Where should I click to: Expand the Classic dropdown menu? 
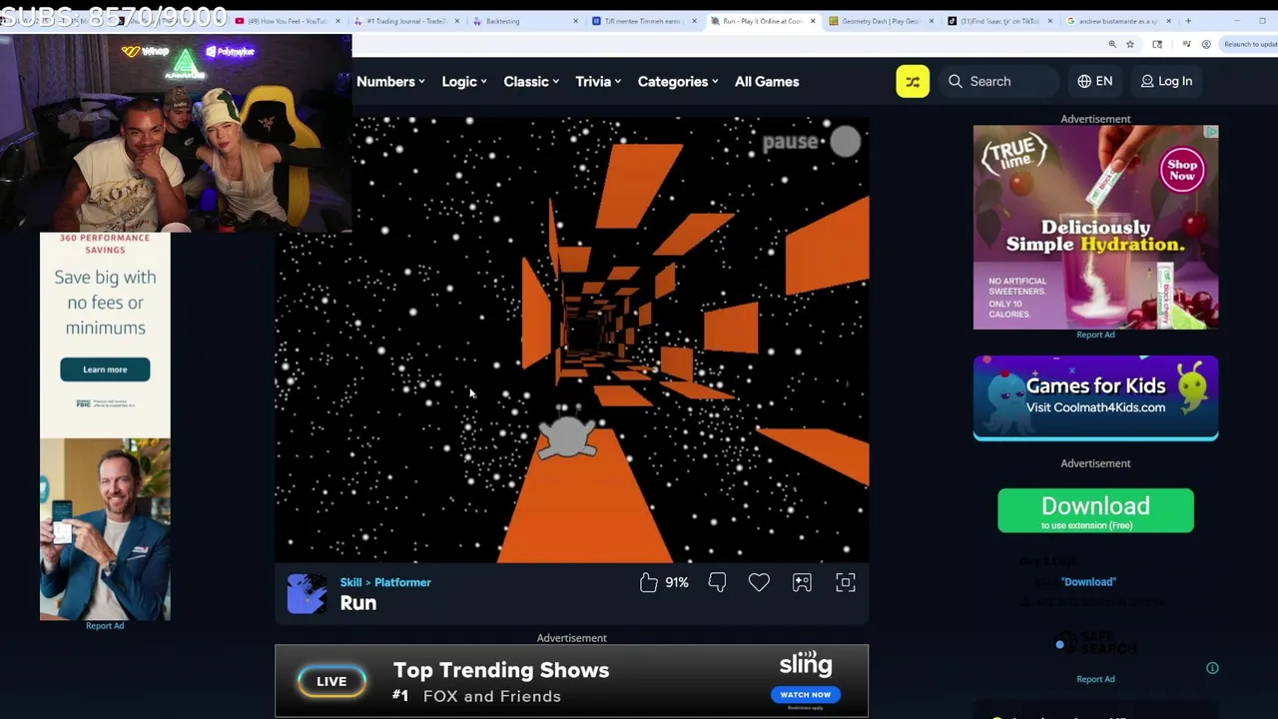pyautogui.click(x=531, y=82)
